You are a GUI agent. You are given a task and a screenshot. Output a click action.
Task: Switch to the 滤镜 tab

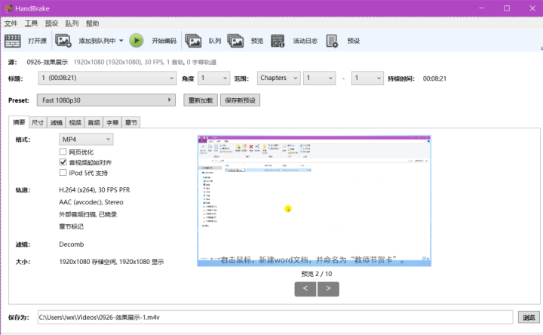tap(57, 122)
